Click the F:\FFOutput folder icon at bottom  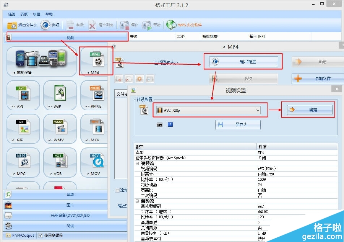8,235
